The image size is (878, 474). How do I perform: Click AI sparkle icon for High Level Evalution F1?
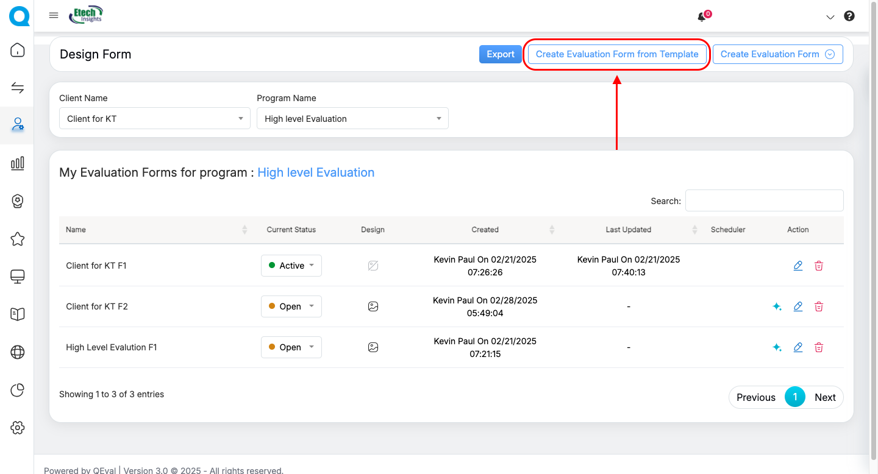tap(777, 347)
